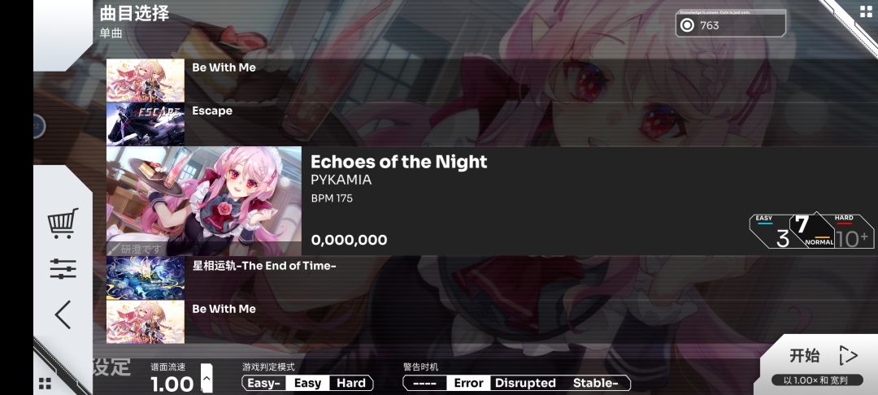
Task: Select the Error warning timing option
Action: [469, 384]
